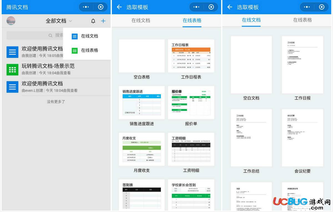Select the 签到表 template thumbnail
The height and width of the screenshot is (212, 333).
pyautogui.click(x=142, y=195)
